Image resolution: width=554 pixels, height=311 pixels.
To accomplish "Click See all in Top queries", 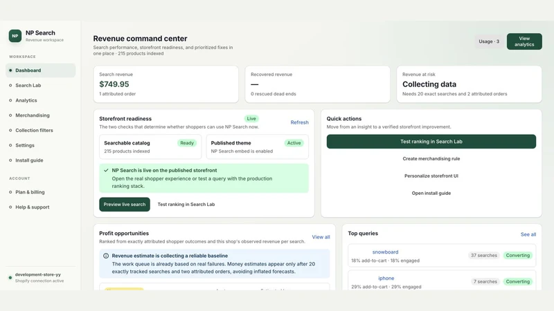I will tap(528, 234).
